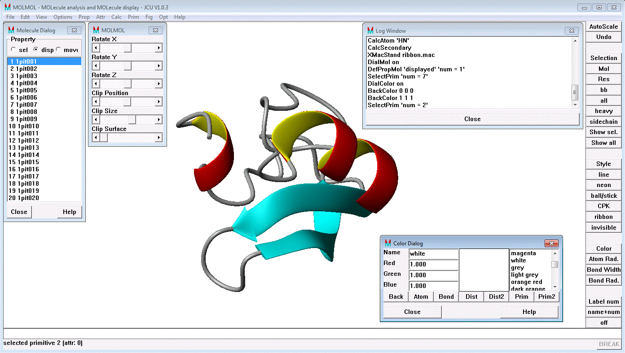This screenshot has height=353, width=625.
Task: Open the Calc menu
Action: [116, 17]
